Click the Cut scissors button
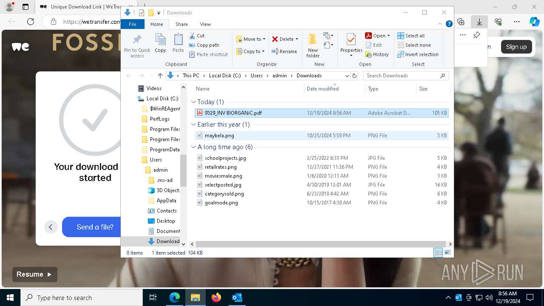Viewport: 544px width, 306px height. [197, 36]
